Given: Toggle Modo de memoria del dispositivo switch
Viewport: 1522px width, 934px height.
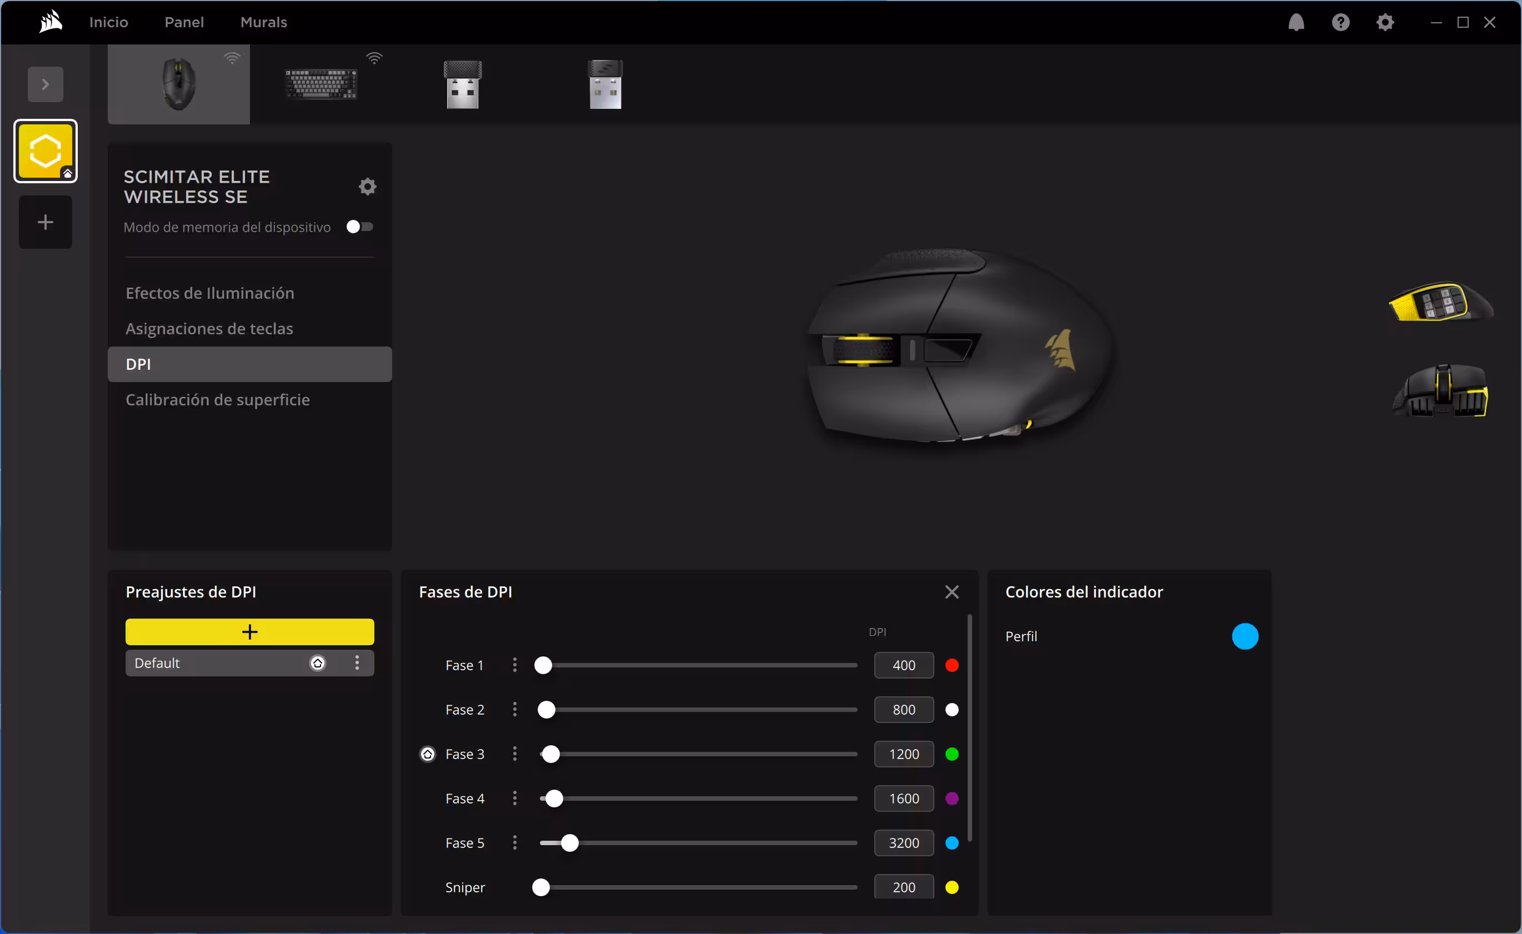Looking at the screenshot, I should (359, 227).
